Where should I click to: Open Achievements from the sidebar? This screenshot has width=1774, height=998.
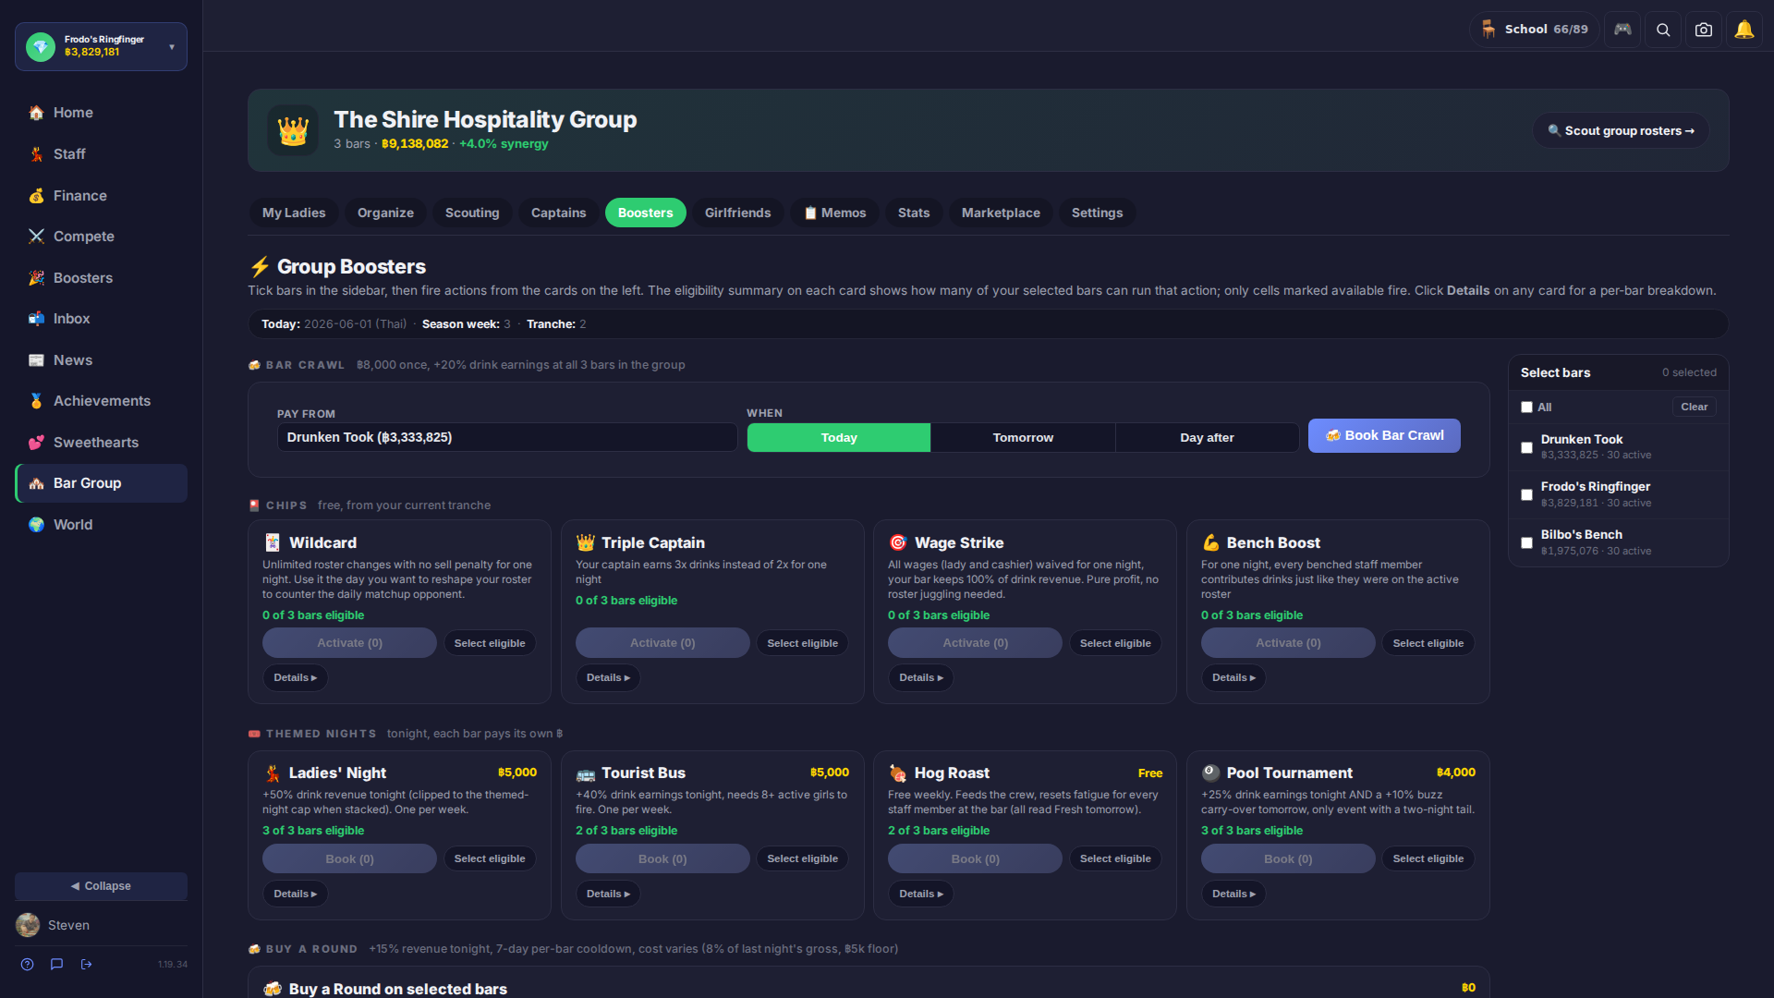[101, 401]
